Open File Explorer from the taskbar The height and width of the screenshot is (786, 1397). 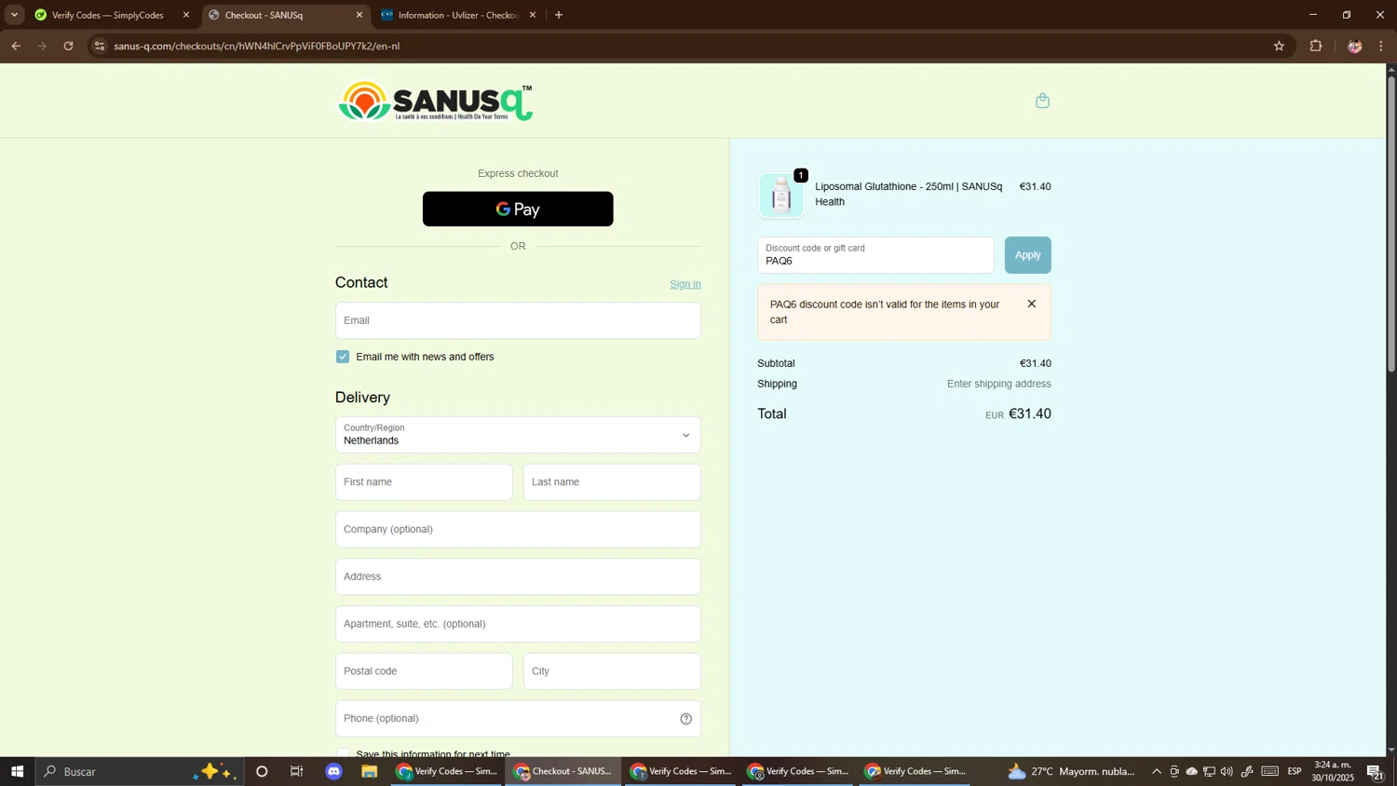tap(370, 771)
